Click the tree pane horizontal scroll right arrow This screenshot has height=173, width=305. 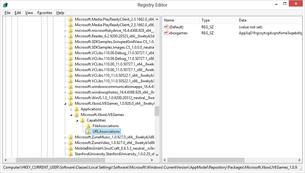(152, 160)
